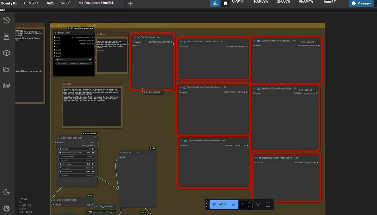Collapse Switch (Any) node via its dot
This screenshot has width=377, height=215.
pos(56,33)
